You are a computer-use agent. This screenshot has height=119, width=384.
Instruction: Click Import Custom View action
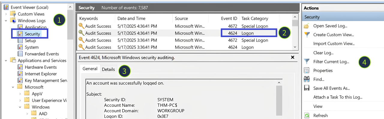334,44
